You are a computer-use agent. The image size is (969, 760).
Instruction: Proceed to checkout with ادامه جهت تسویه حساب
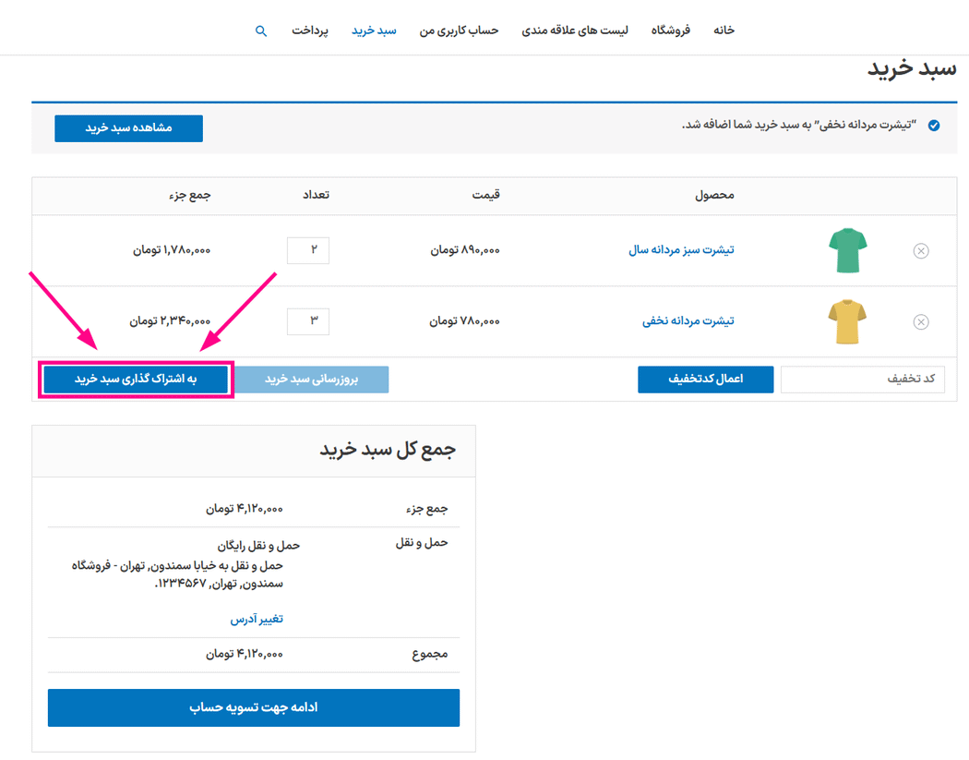(253, 707)
